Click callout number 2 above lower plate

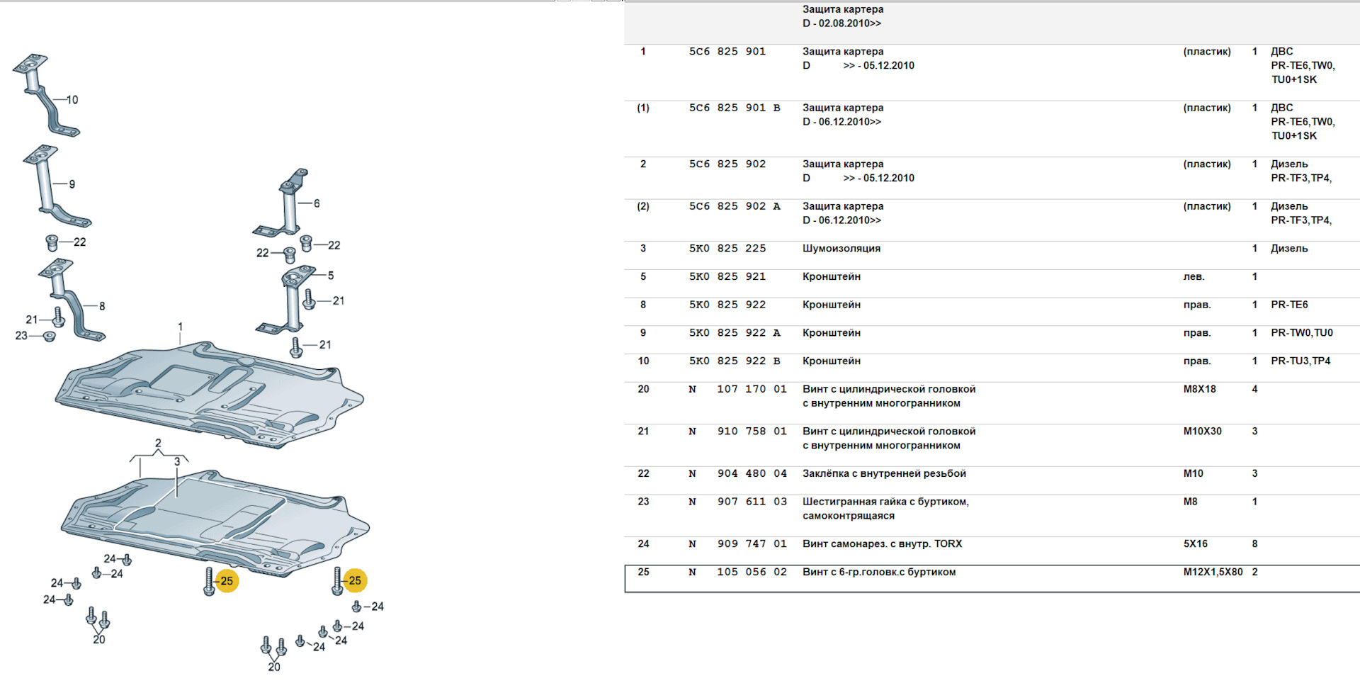[158, 444]
